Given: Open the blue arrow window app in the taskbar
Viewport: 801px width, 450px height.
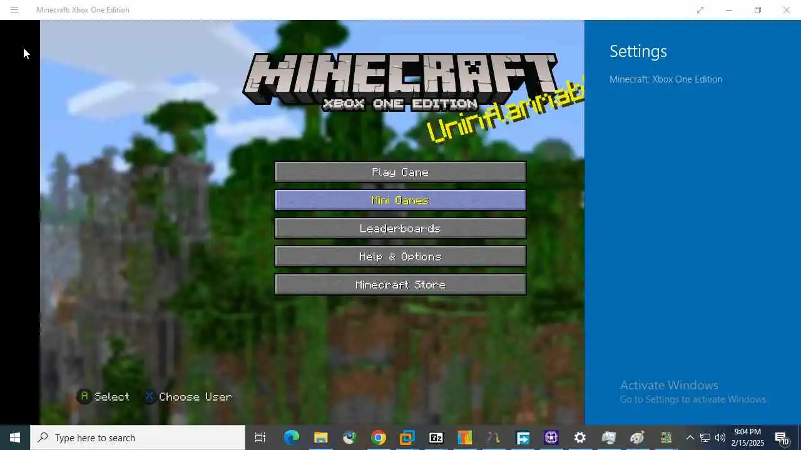Looking at the screenshot, I should point(523,437).
